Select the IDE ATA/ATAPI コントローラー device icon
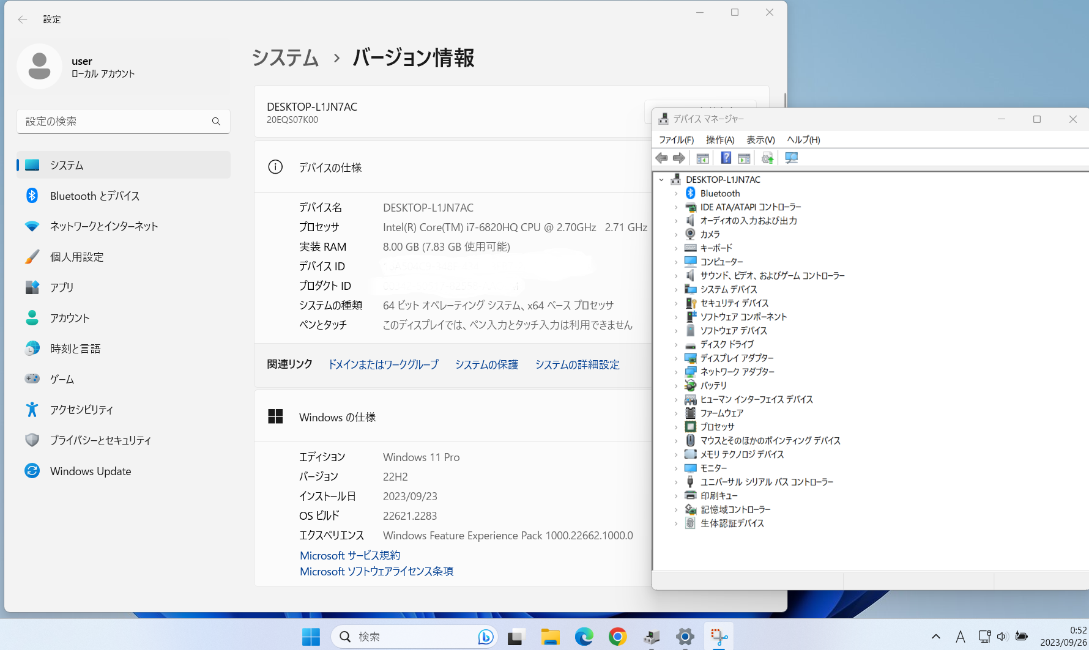The height and width of the screenshot is (650, 1089). pyautogui.click(x=691, y=207)
